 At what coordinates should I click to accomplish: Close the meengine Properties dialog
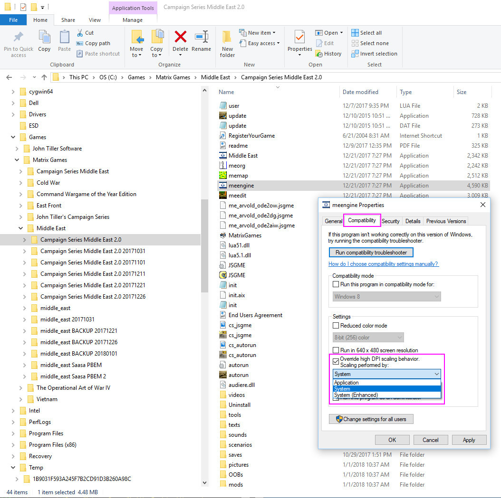click(x=483, y=205)
